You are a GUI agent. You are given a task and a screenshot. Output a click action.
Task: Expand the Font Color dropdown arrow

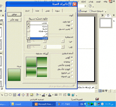click(x=53, y=95)
